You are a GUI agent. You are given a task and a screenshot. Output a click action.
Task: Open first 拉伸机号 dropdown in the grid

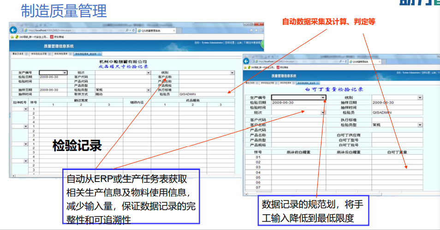26,109
